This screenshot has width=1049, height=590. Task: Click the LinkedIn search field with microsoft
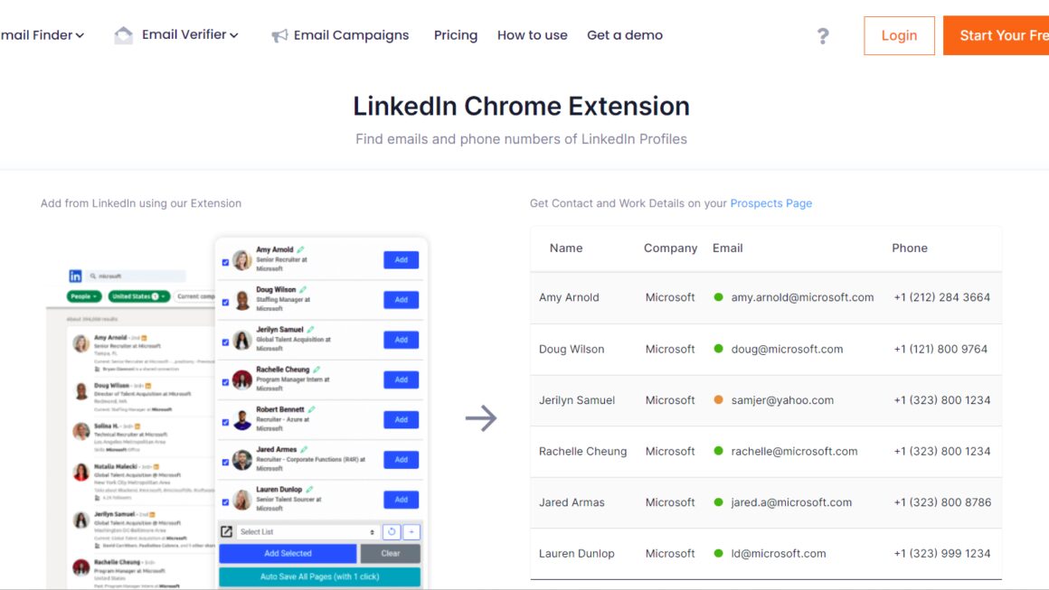click(x=136, y=276)
